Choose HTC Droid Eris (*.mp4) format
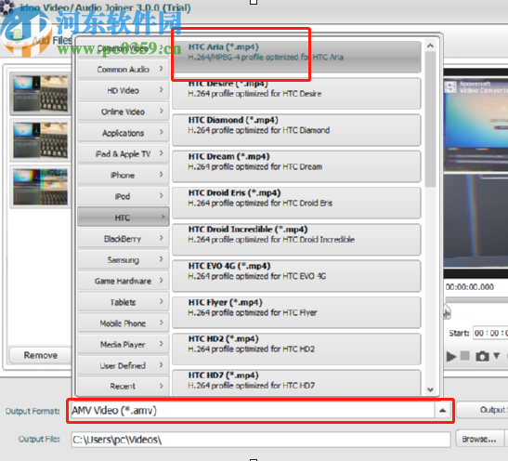The width and height of the screenshot is (508, 461). [x=296, y=203]
